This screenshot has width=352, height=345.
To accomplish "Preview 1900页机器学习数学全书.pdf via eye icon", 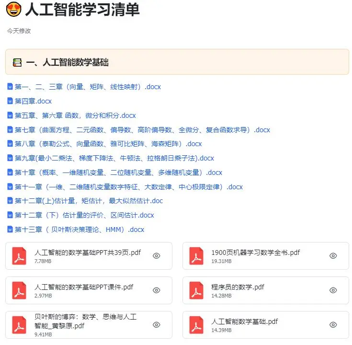I will [x=333, y=256].
